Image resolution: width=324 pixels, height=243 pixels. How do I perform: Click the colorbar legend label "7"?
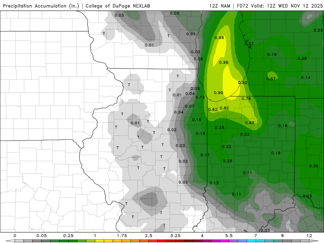coord(256,236)
